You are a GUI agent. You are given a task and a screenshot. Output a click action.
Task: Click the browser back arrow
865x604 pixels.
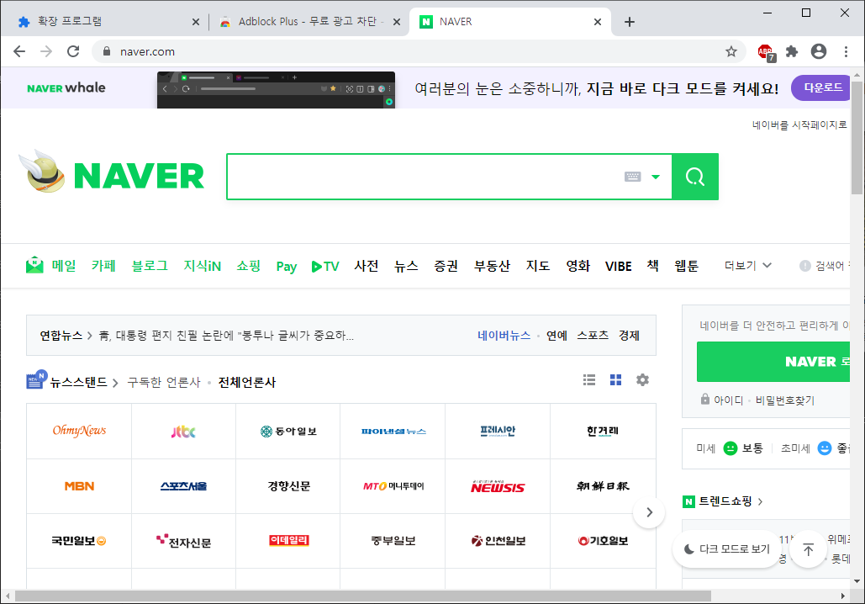(x=19, y=51)
